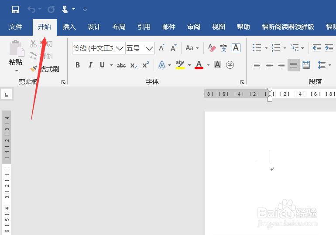The image size is (336, 235).
Task: Click the 粘贴 paste button
Action: [16, 53]
